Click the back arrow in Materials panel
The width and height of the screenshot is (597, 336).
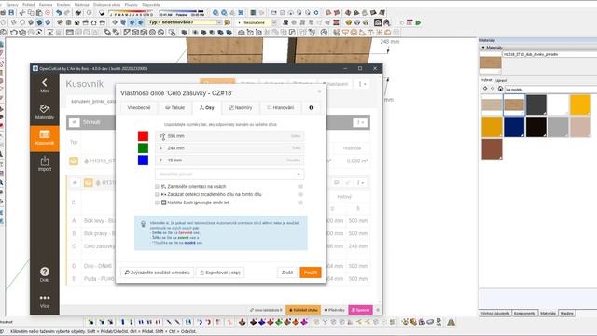pos(485,89)
